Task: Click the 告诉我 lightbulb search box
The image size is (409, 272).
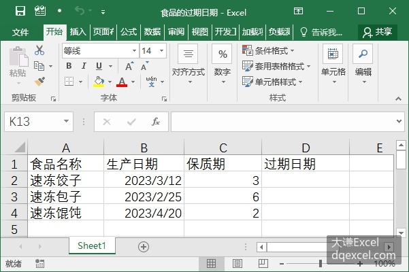Action: (x=321, y=33)
